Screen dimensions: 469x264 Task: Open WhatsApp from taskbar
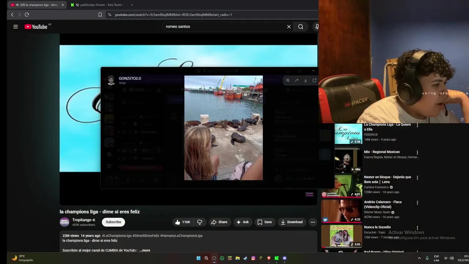[222, 258]
